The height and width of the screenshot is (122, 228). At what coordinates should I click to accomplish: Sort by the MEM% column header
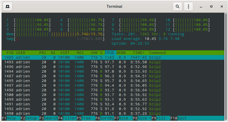pyautogui.click(x=121, y=53)
